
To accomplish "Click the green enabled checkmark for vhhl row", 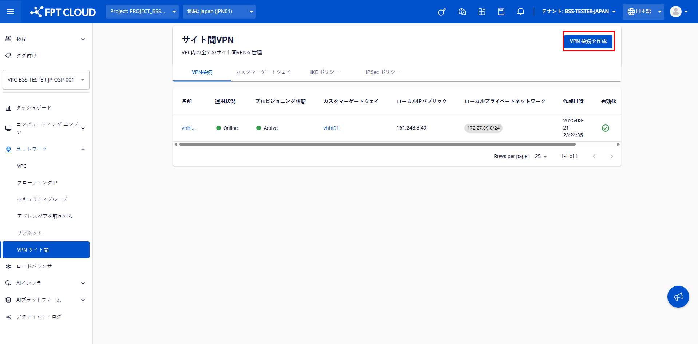I will click(606, 128).
